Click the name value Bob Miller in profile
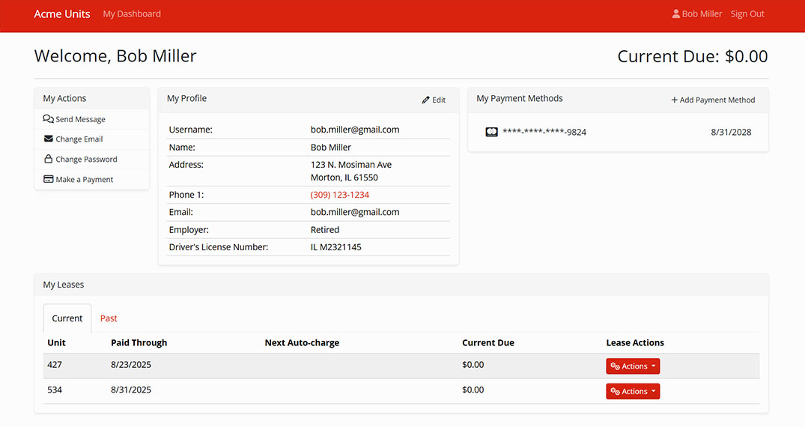The width and height of the screenshot is (805, 427). (x=331, y=147)
